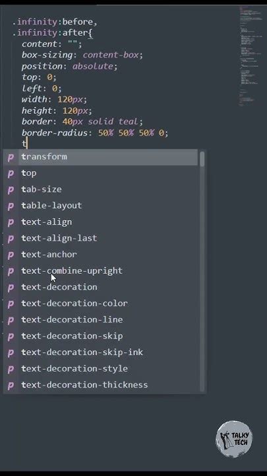Screen dimensions: 267x476
Task: Click the property icon next to text-decoration-skip-ink
Action: [11, 353]
